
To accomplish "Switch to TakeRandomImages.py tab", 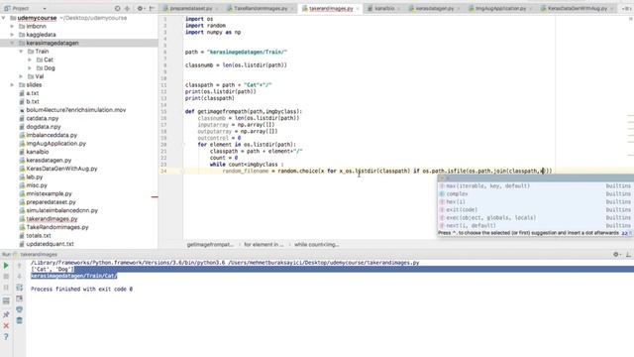I will [x=261, y=9].
